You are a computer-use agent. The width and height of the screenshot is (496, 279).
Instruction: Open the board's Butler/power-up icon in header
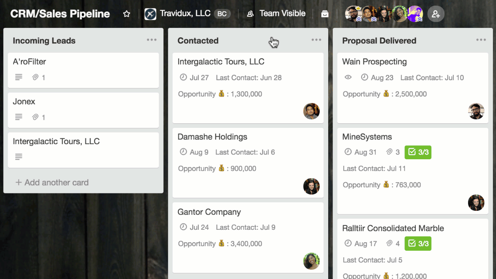(325, 14)
